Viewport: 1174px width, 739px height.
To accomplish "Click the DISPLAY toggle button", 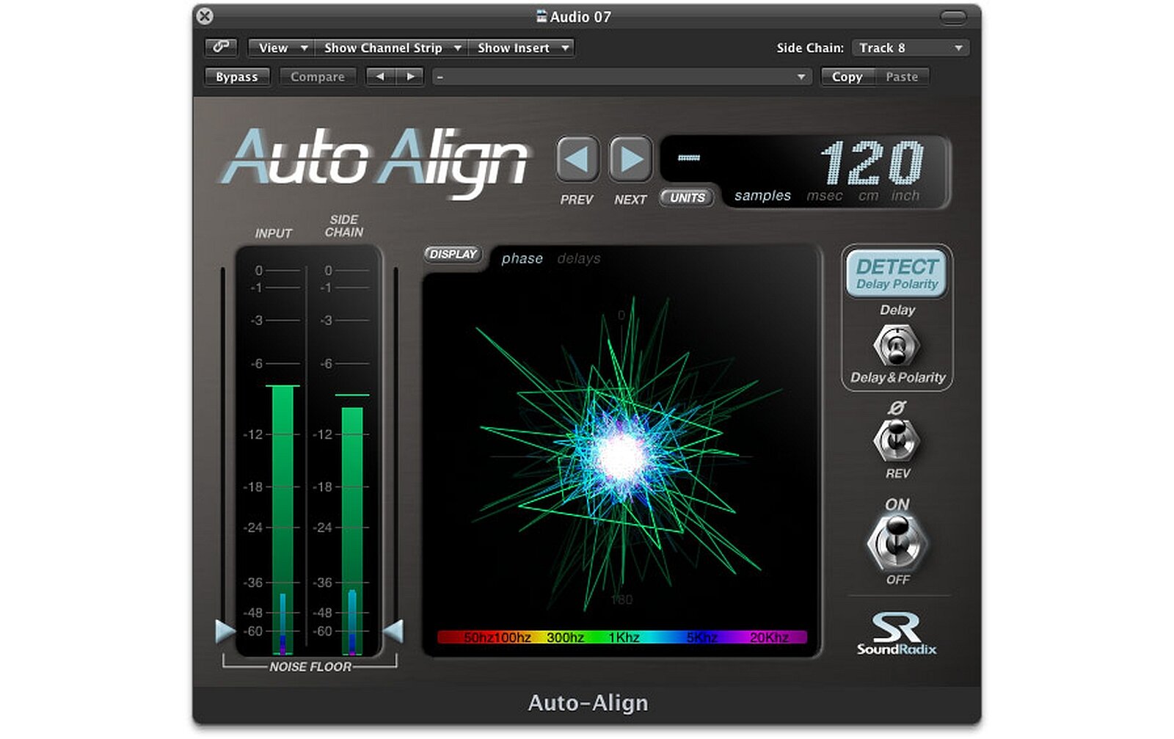I will [x=453, y=254].
